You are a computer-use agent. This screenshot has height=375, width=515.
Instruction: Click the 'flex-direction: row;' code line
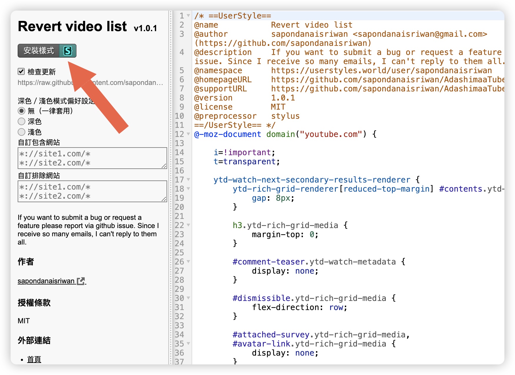[299, 307]
